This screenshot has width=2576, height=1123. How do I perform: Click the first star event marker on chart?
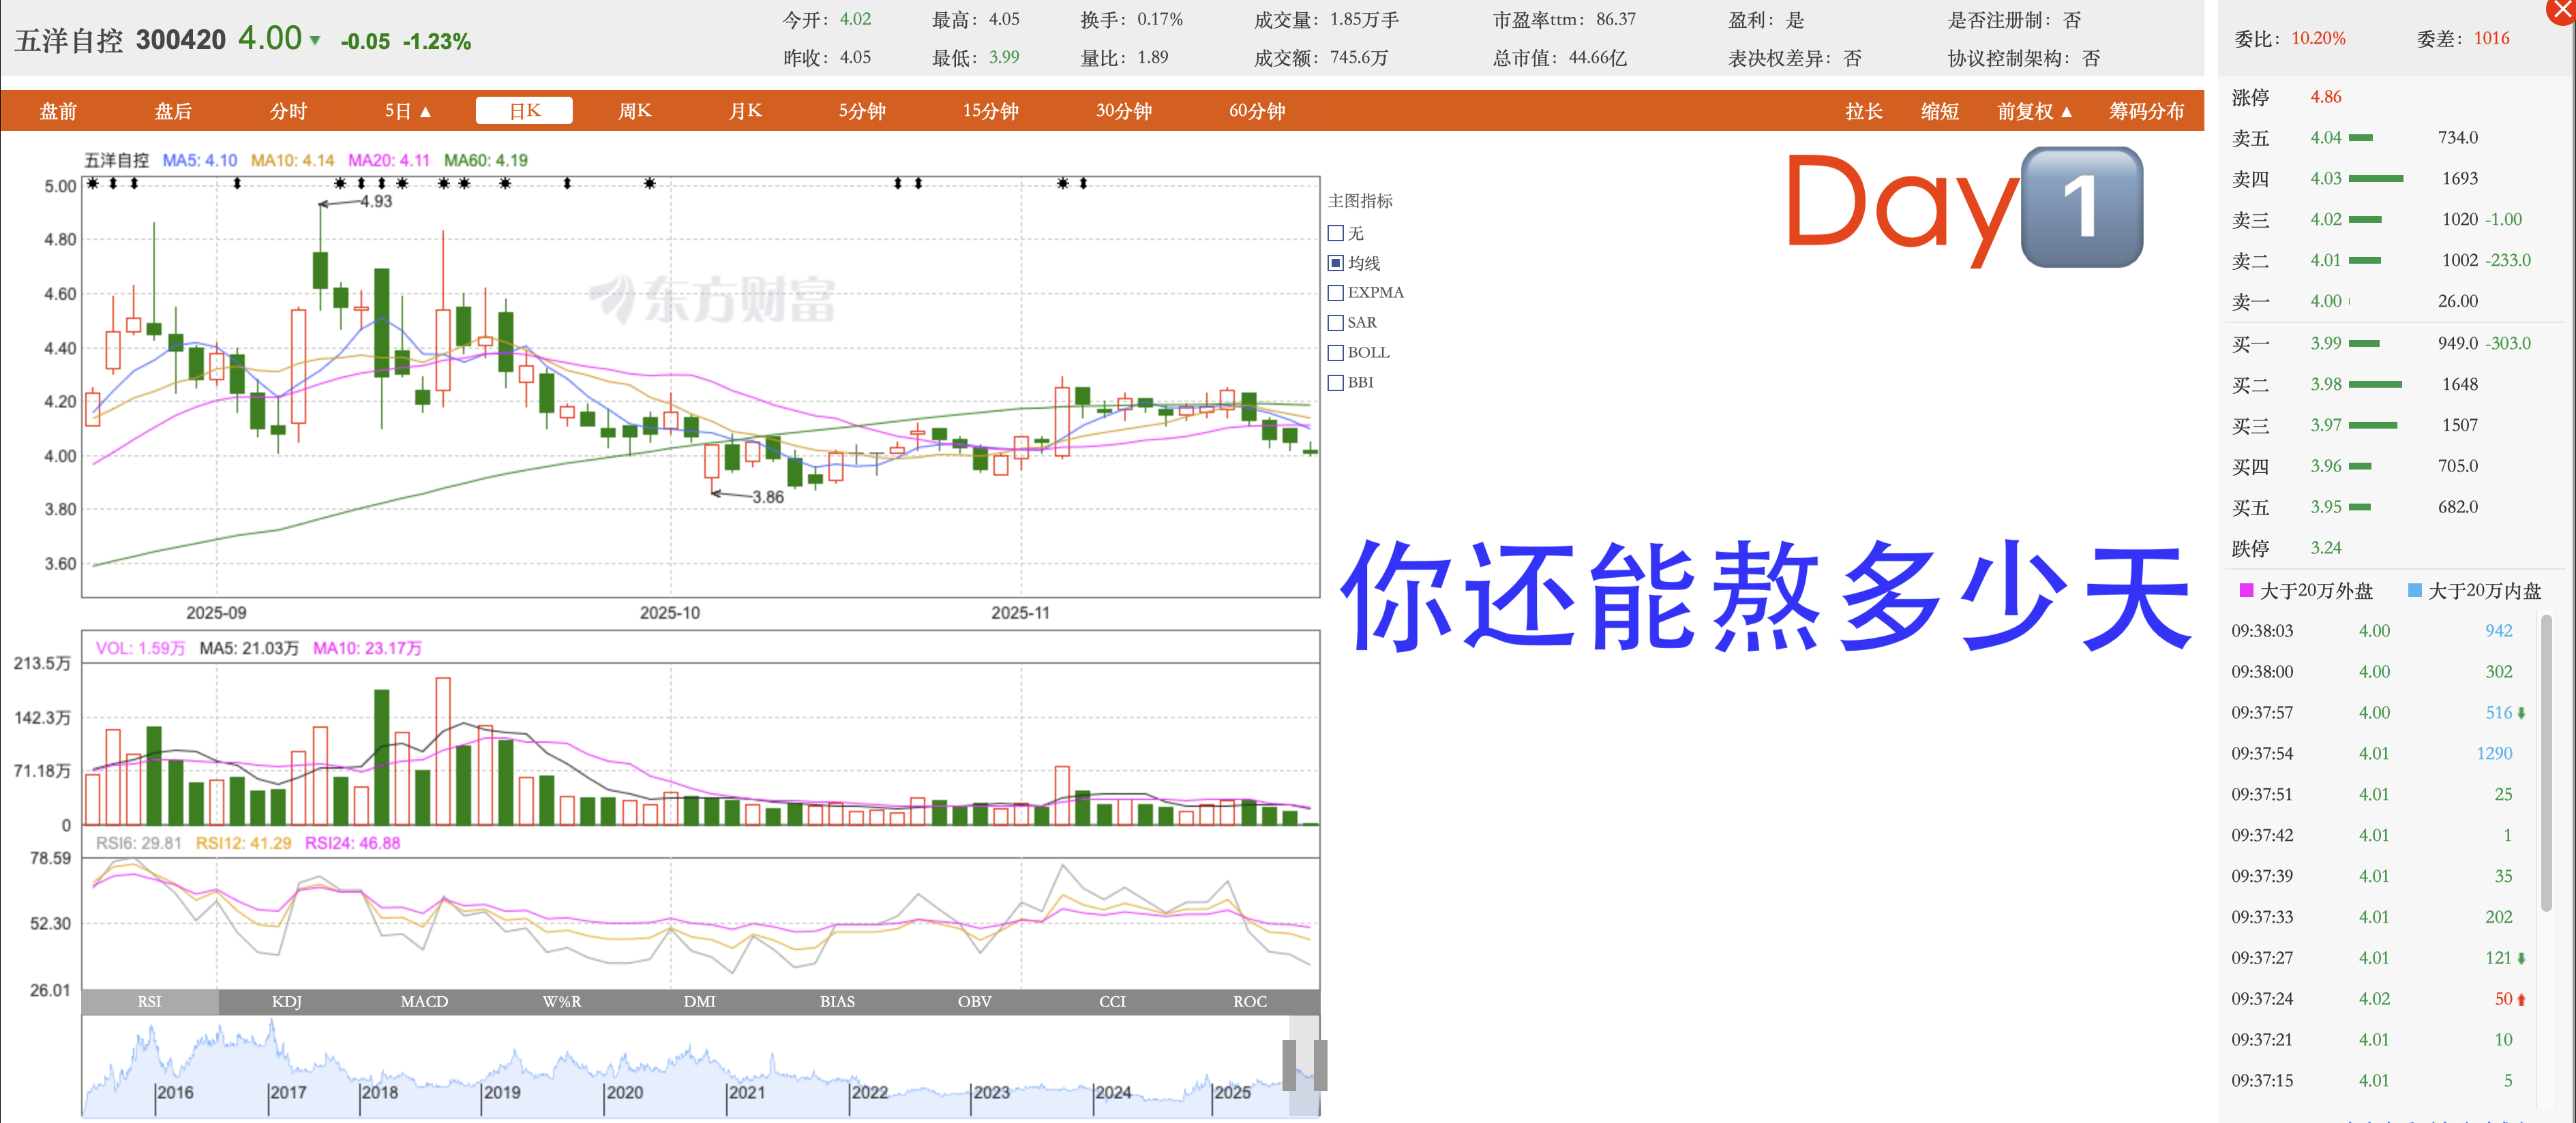point(92,184)
